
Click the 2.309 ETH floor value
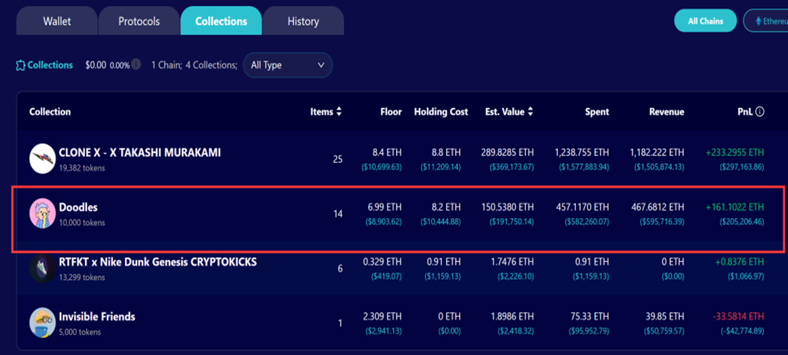[x=381, y=317]
